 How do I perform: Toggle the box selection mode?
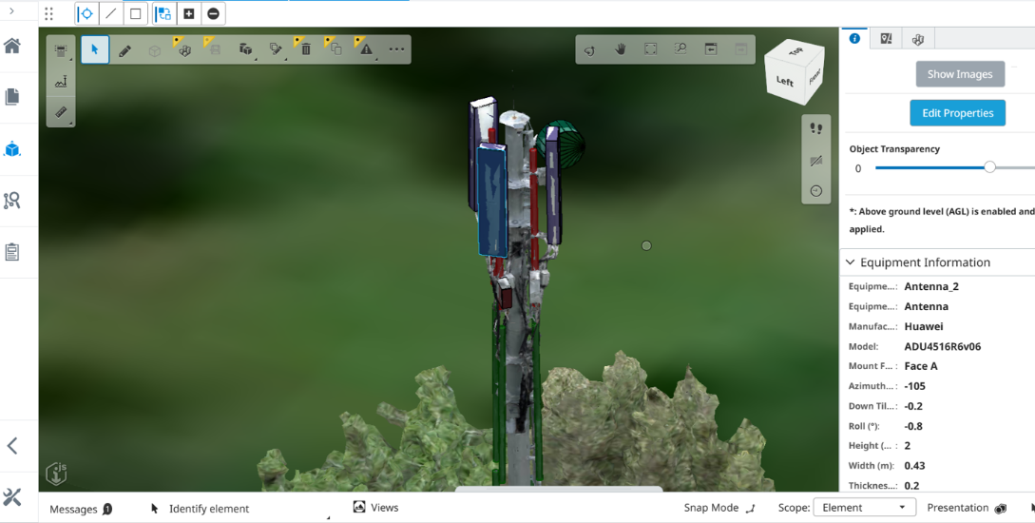[x=136, y=14]
